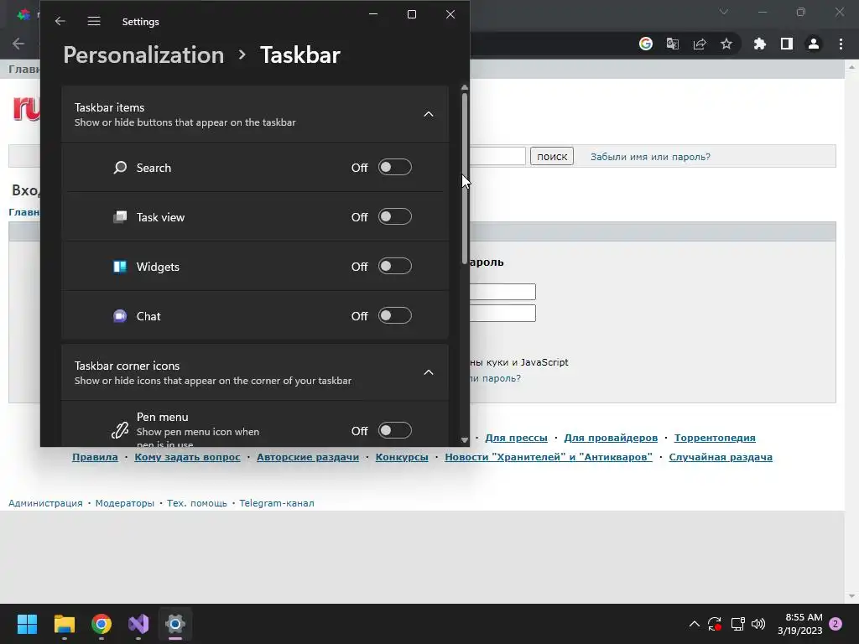Open the Конкурсы link
This screenshot has width=859, height=644.
pyautogui.click(x=402, y=457)
